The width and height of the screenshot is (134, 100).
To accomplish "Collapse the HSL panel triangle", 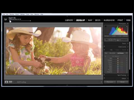I will 128,50.
